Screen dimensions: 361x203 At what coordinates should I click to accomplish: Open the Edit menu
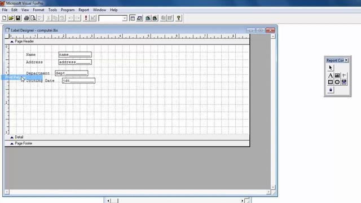pos(14,10)
